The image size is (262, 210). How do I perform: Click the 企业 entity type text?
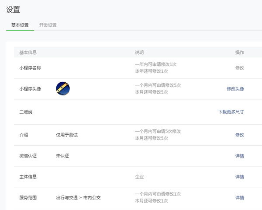139,177
